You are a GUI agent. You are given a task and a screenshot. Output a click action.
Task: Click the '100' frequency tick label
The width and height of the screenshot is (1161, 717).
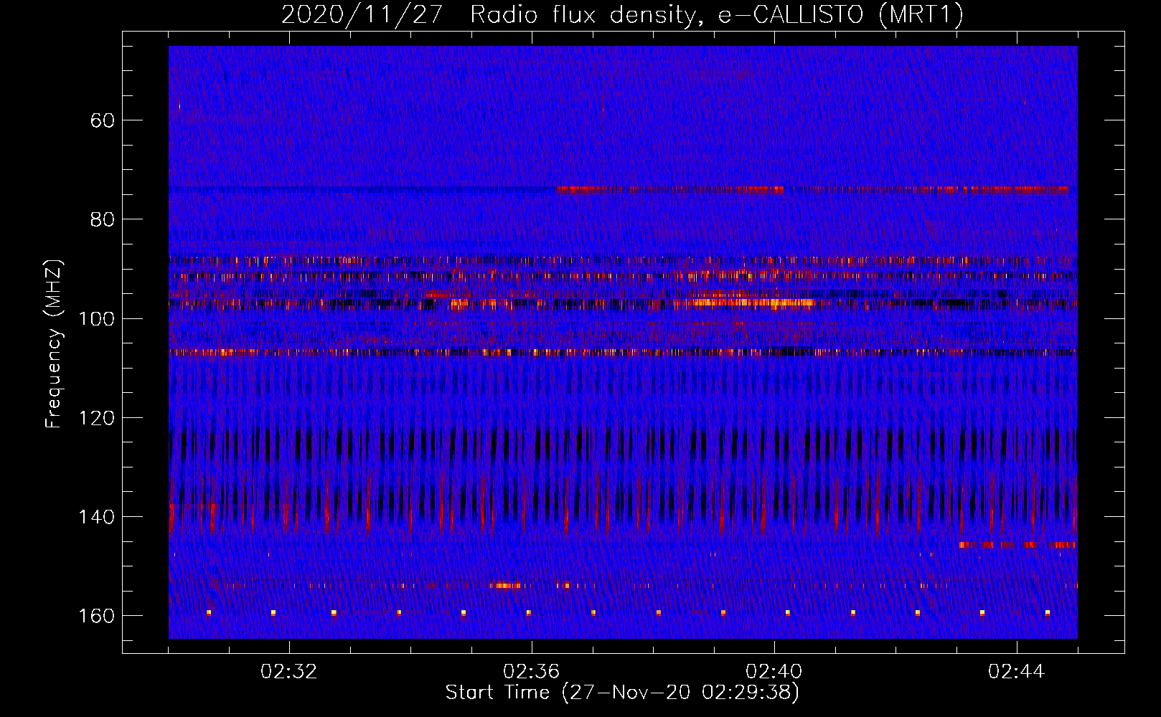[96, 319]
